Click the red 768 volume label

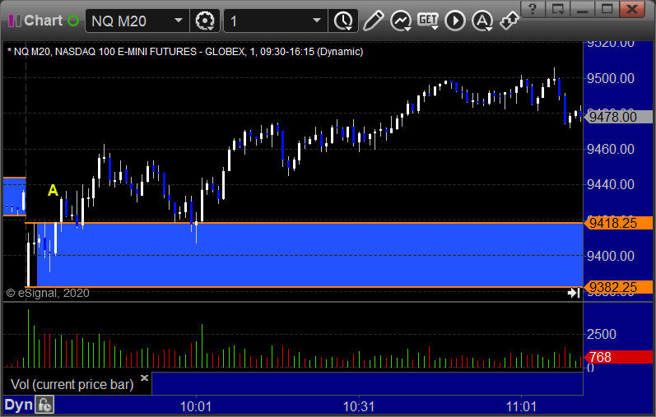618,357
